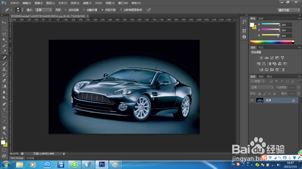This screenshot has width=302, height=169.
Task: Click tablet pressure size icon in options bar
Action: tap(149, 10)
